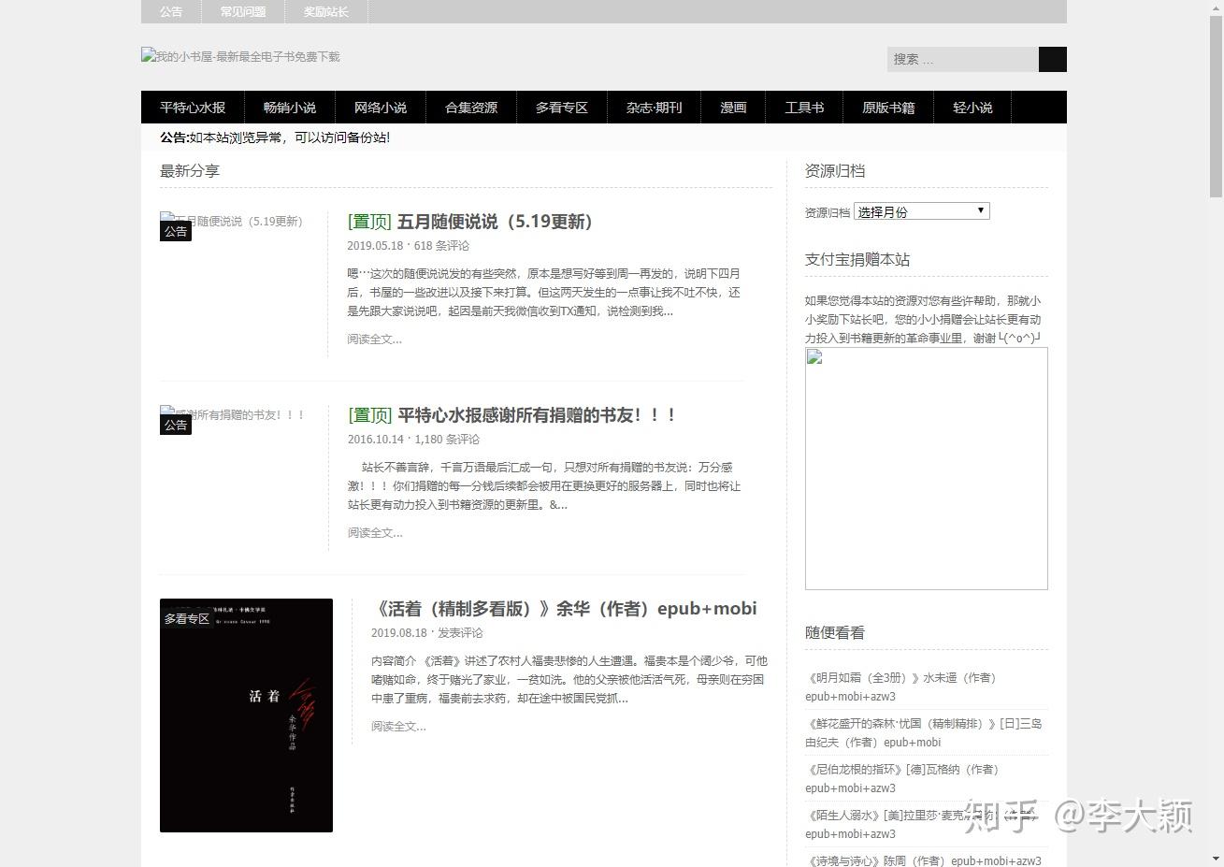Screen dimensions: 1224x867
Task: Click the 多看专区 tag on 活着 cover
Action: tap(187, 618)
